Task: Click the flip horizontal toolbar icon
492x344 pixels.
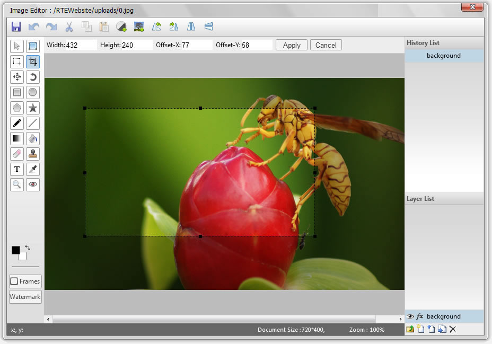Action: click(191, 27)
